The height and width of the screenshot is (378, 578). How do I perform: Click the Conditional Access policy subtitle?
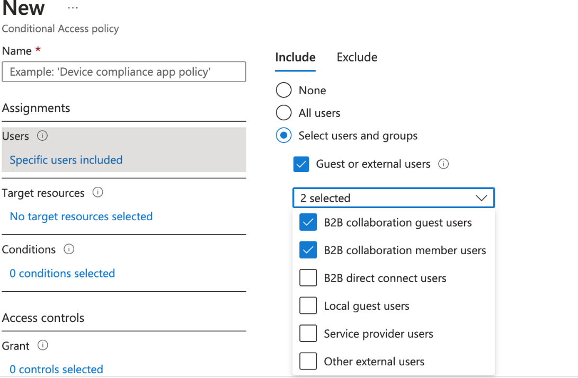click(x=60, y=29)
